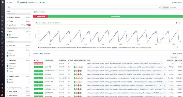Viewport: 183px width, 97px height.
Task: Open the binoculars icon in the sidebar
Action: click(x=2, y=21)
